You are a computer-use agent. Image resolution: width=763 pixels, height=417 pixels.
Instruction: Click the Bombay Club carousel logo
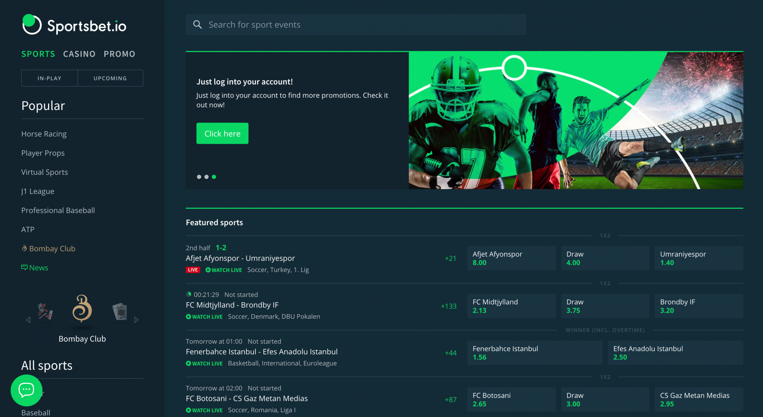coord(82,309)
